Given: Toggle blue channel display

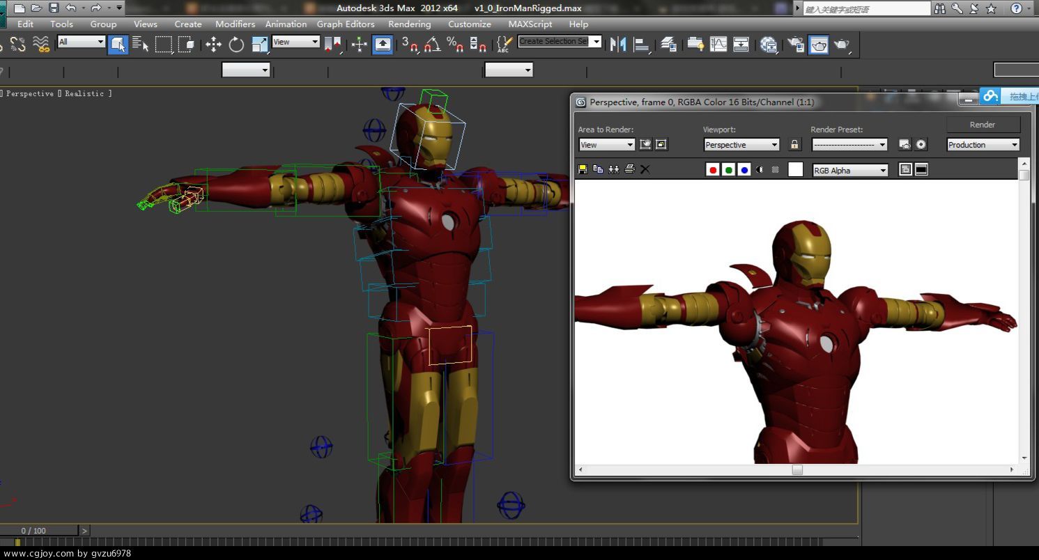Looking at the screenshot, I should click(744, 169).
